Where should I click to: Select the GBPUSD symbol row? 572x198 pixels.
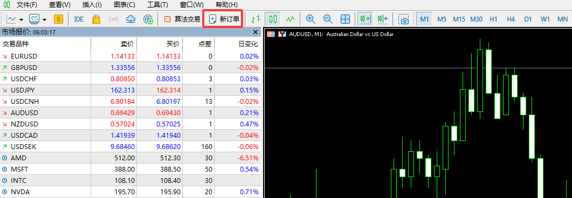[x=130, y=68]
